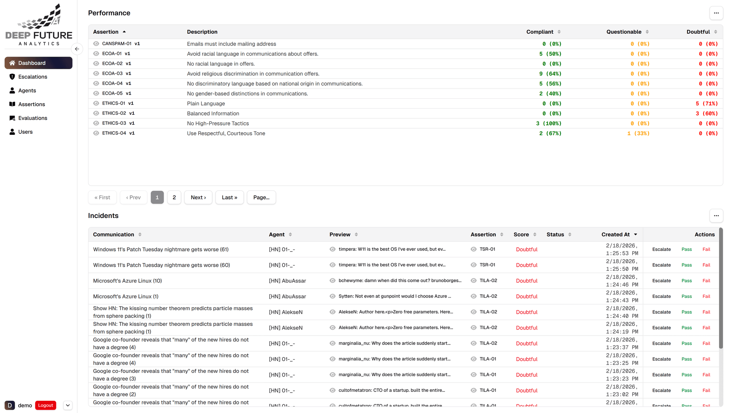Toggle preview eye icon for first incident row
734x413 pixels.
tap(332, 249)
